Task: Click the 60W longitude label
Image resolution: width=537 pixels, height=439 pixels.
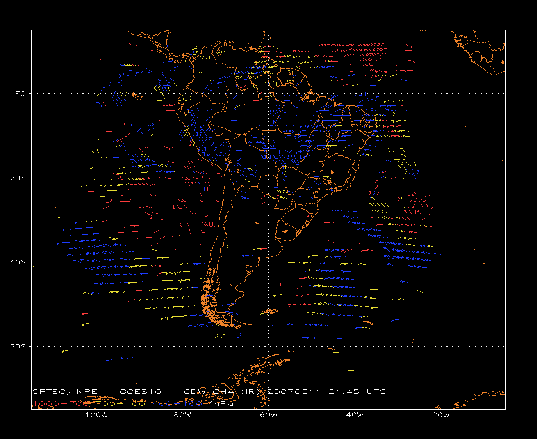Action: tap(269, 415)
